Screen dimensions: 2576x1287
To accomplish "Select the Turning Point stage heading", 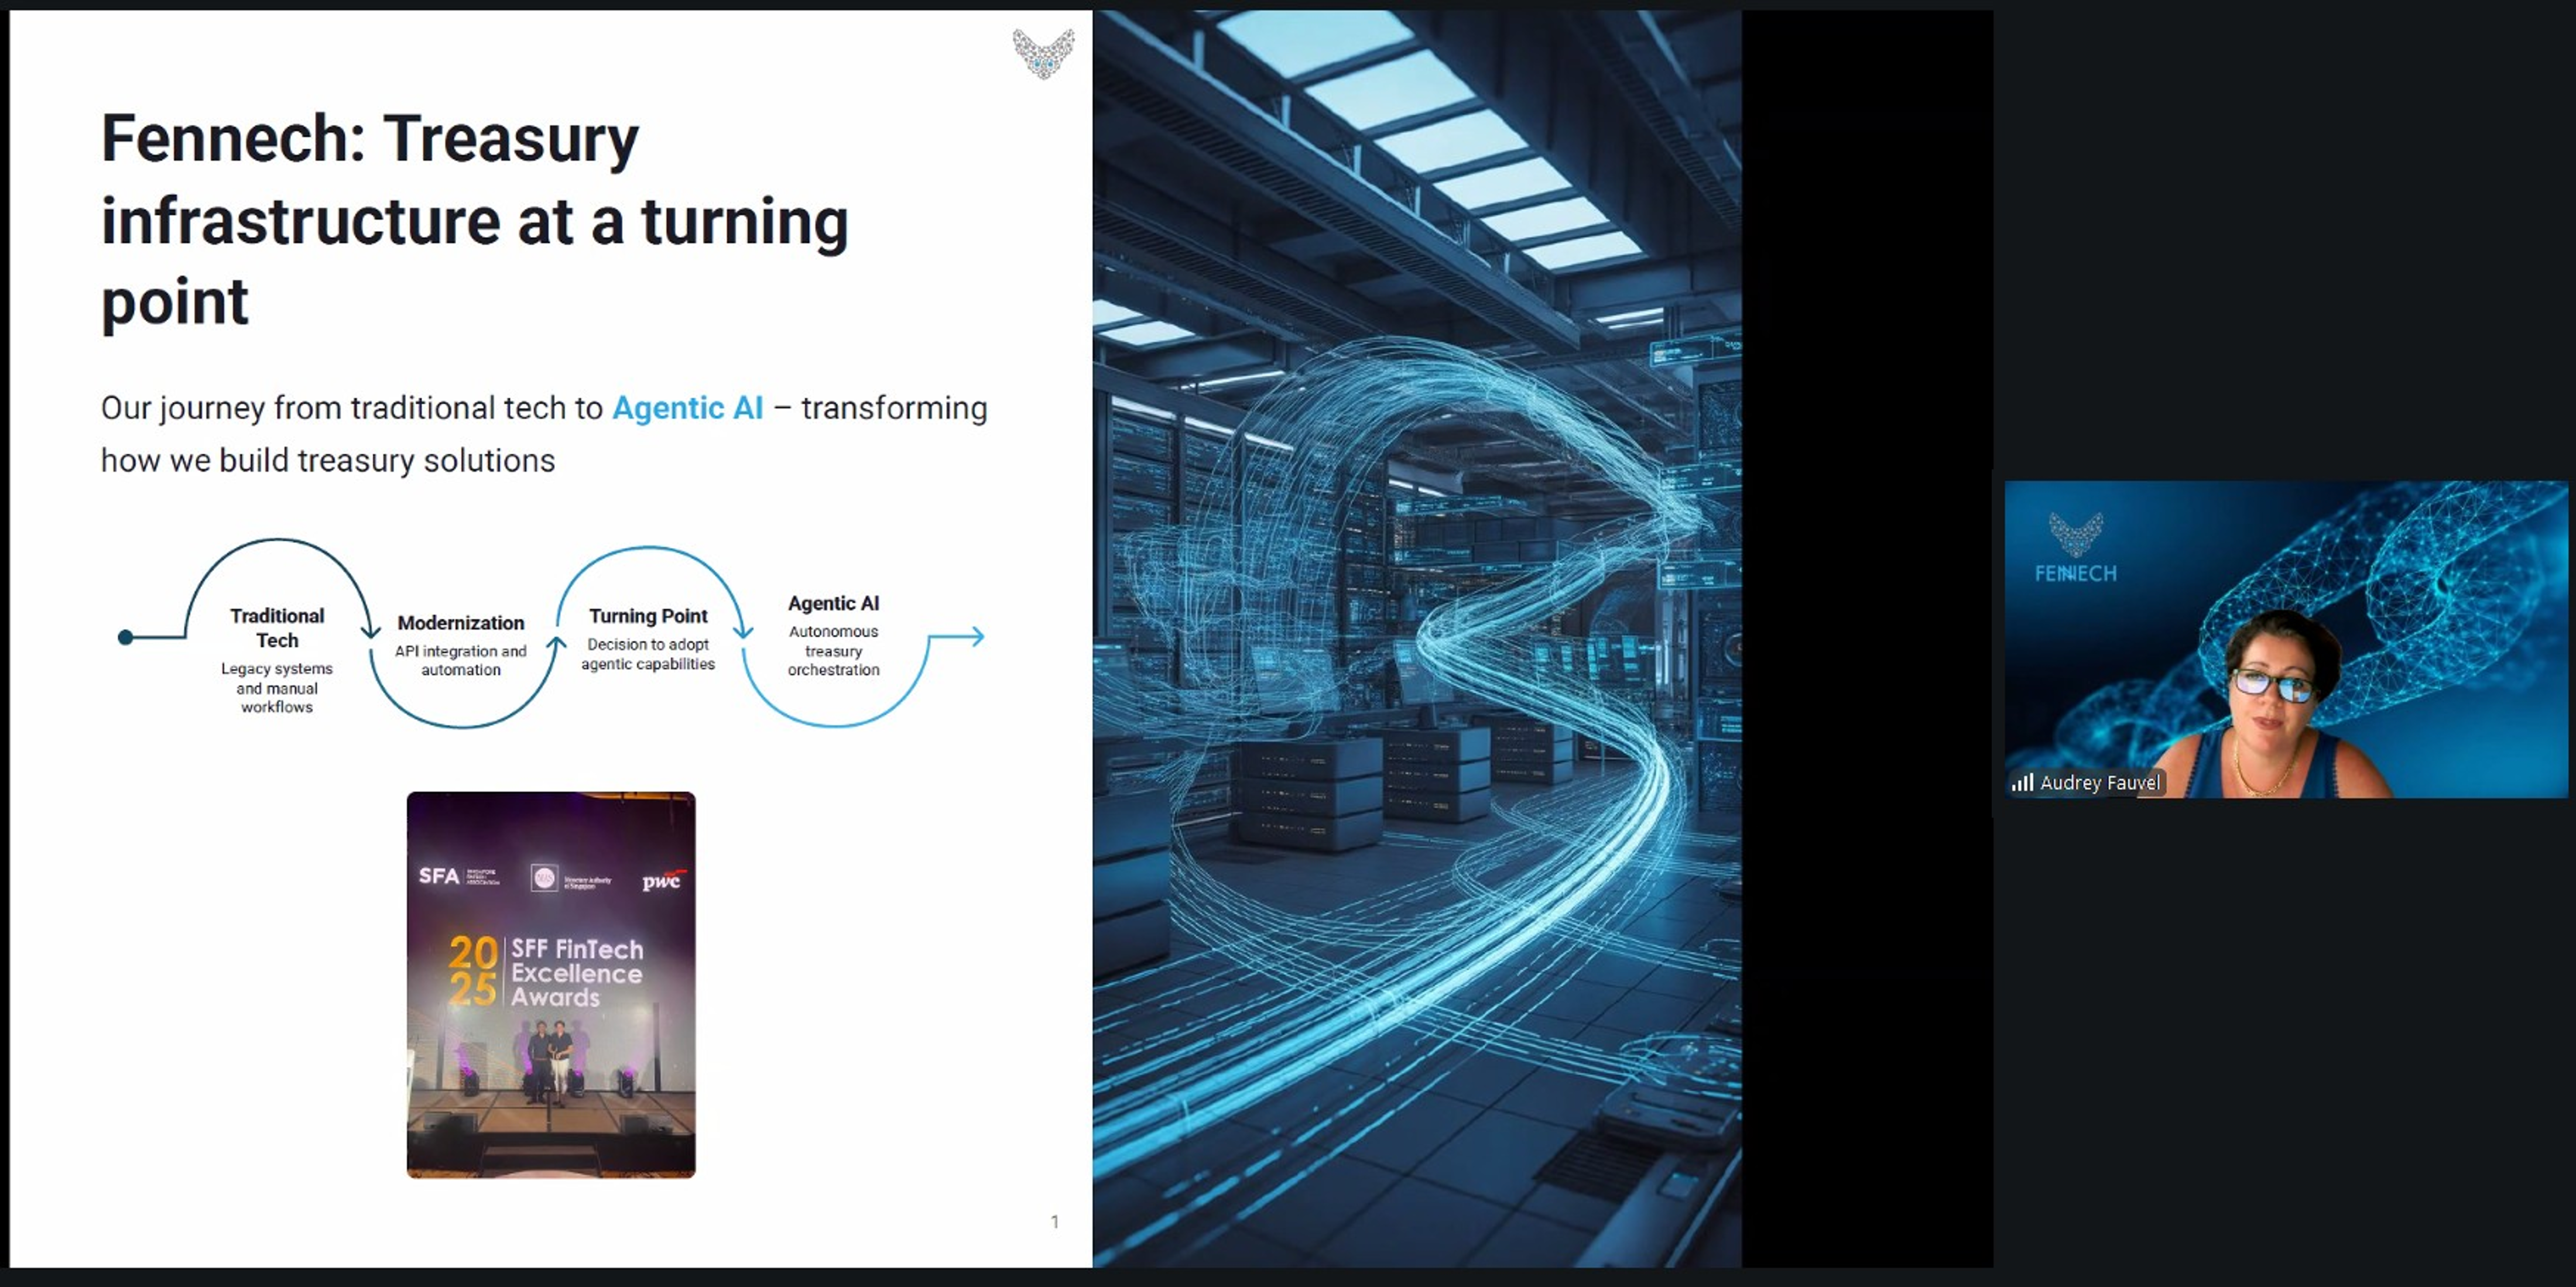I will point(648,616).
